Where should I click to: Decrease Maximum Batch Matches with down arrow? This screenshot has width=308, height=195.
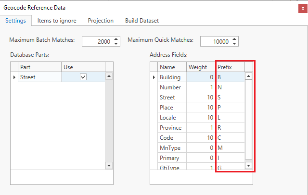(116, 44)
